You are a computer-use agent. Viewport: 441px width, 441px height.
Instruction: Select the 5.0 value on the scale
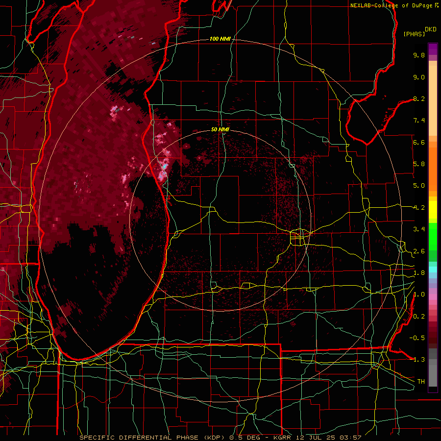click(x=419, y=186)
